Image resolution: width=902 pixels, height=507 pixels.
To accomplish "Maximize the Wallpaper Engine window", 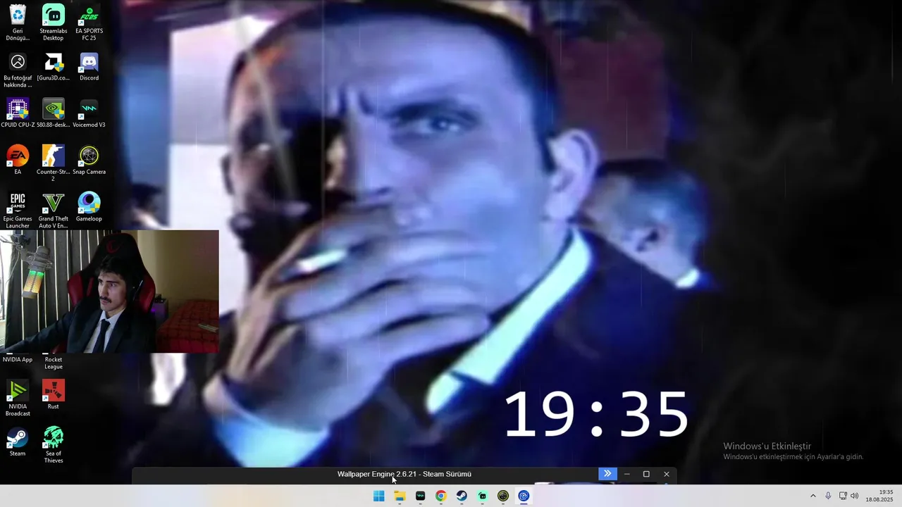I will 646,474.
